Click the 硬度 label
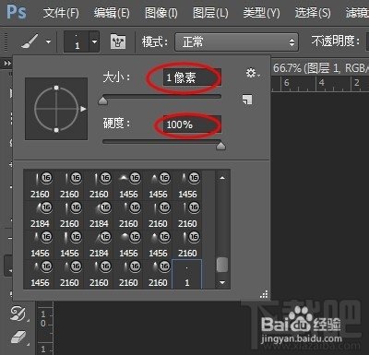The height and width of the screenshot is (355, 369). pos(116,124)
